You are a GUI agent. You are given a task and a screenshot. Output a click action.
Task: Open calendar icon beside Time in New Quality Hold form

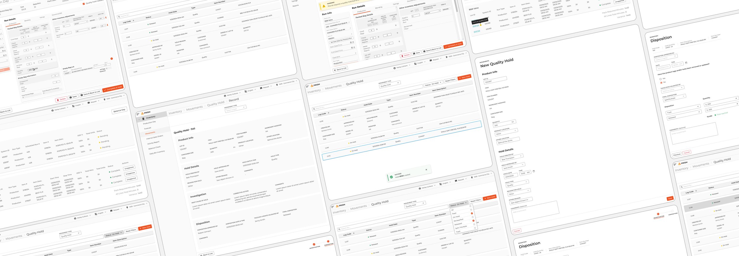tap(534, 171)
